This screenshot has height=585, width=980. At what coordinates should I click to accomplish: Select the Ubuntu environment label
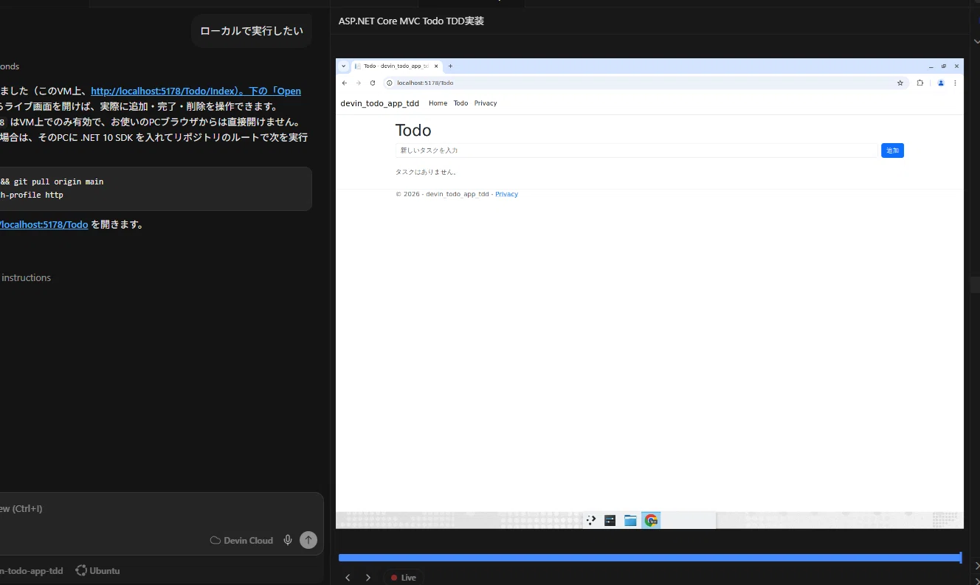(x=97, y=570)
